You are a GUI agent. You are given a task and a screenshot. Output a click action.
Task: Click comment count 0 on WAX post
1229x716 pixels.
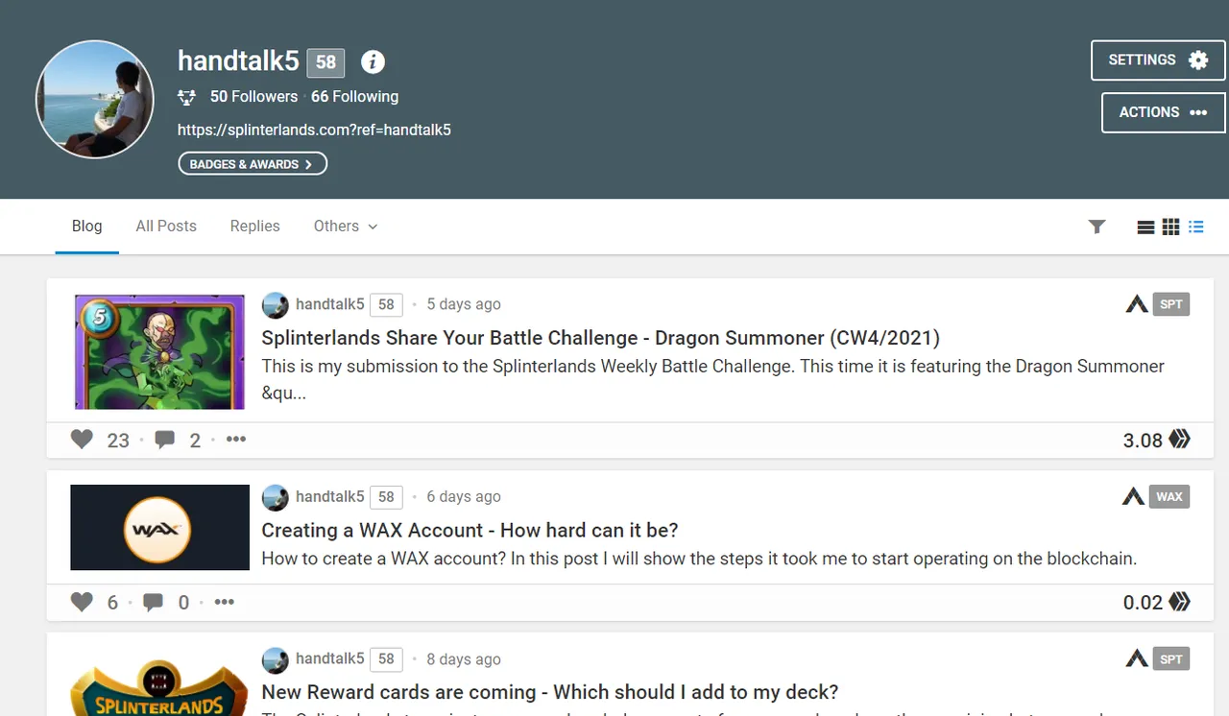point(183,603)
